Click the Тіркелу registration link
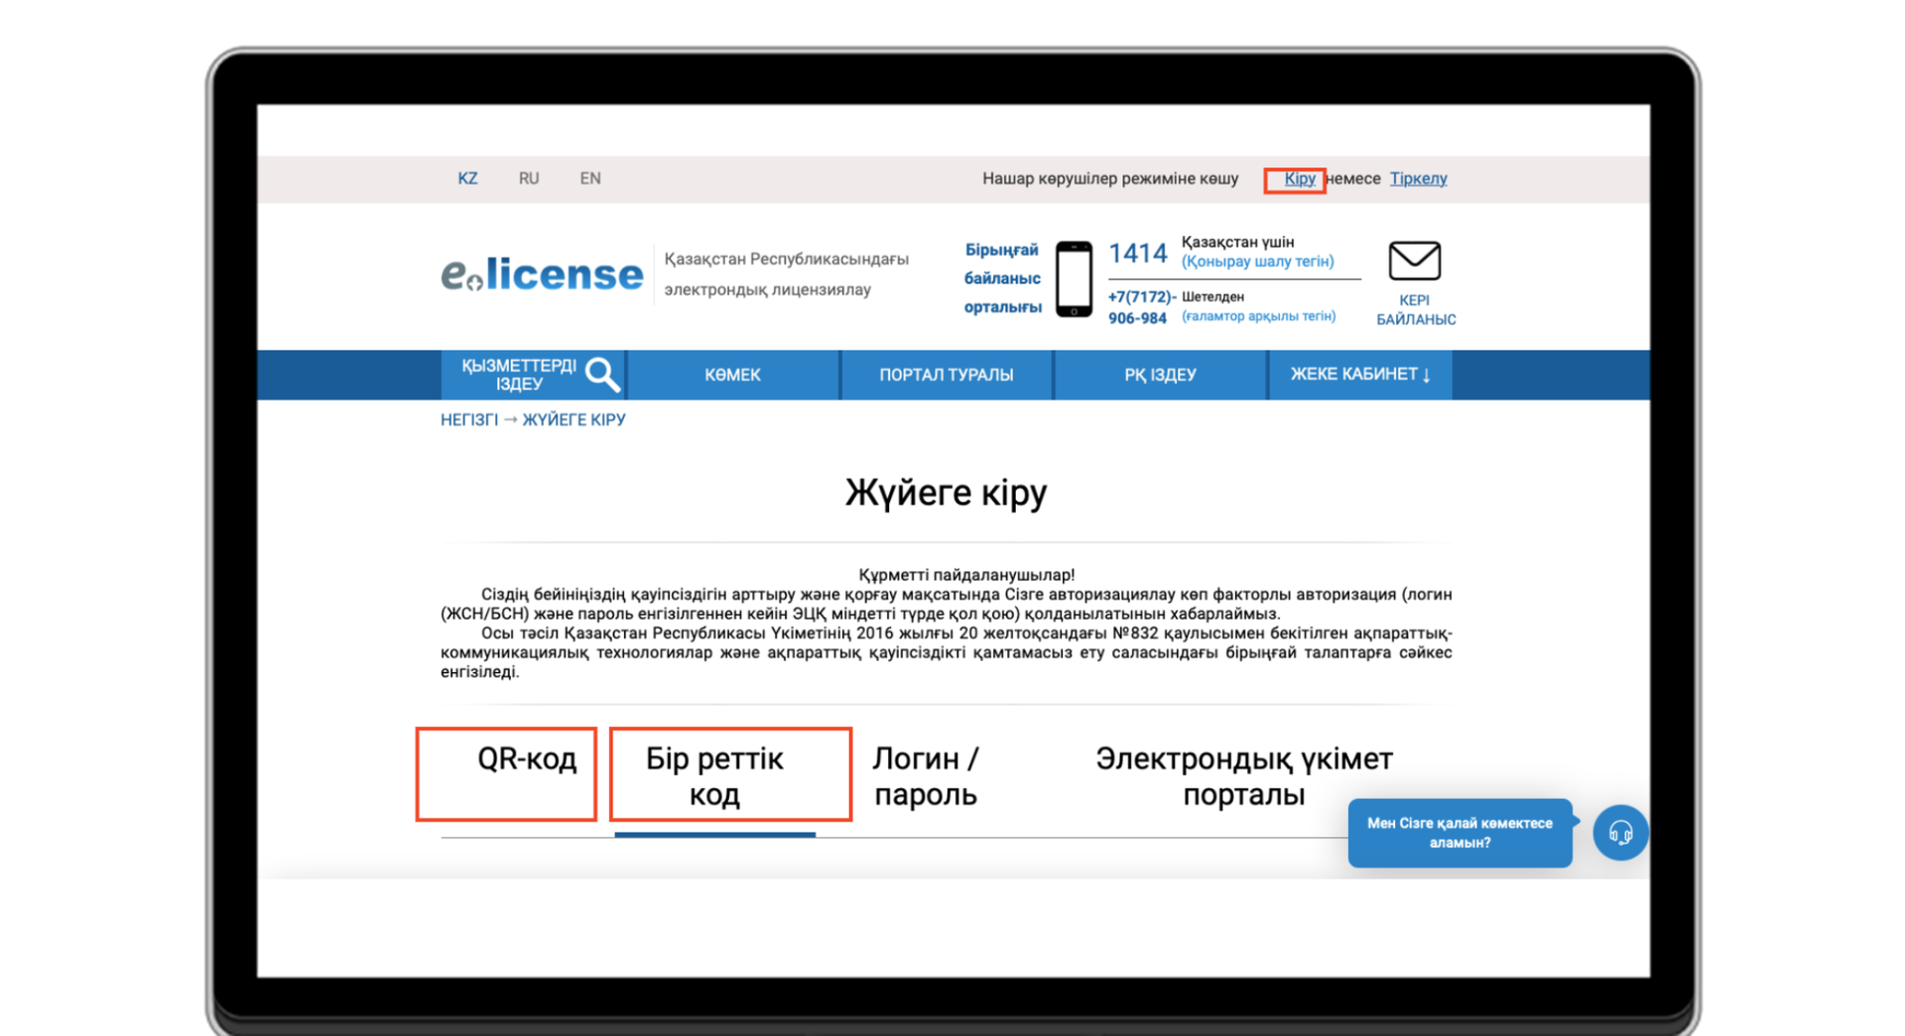 coord(1418,178)
